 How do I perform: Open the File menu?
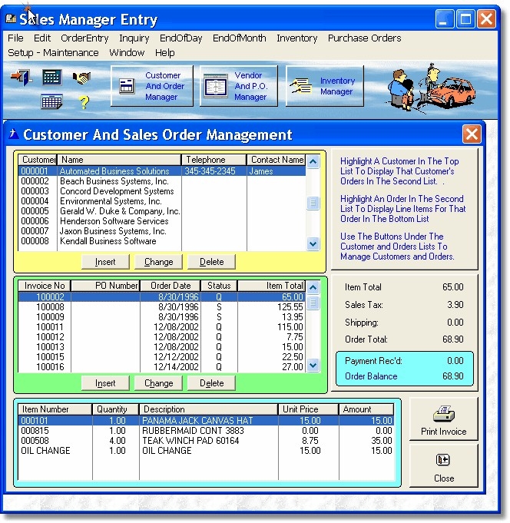click(x=15, y=38)
